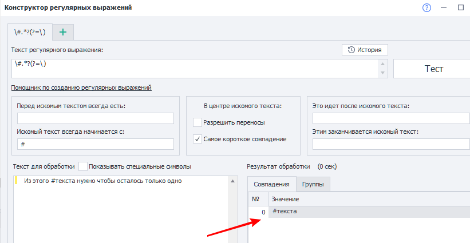The image size is (470, 243).
Task: Toggle Показывать специальные символы checkbox
Action: click(83, 166)
